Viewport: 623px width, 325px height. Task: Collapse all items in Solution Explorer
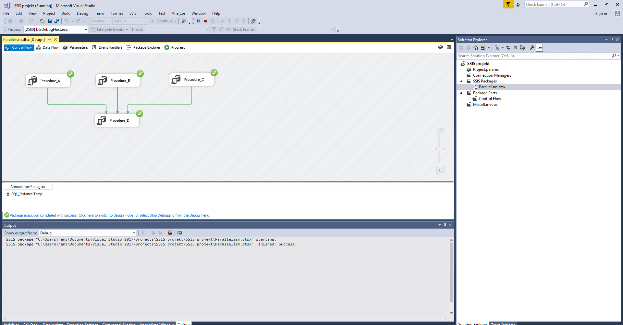click(x=515, y=48)
